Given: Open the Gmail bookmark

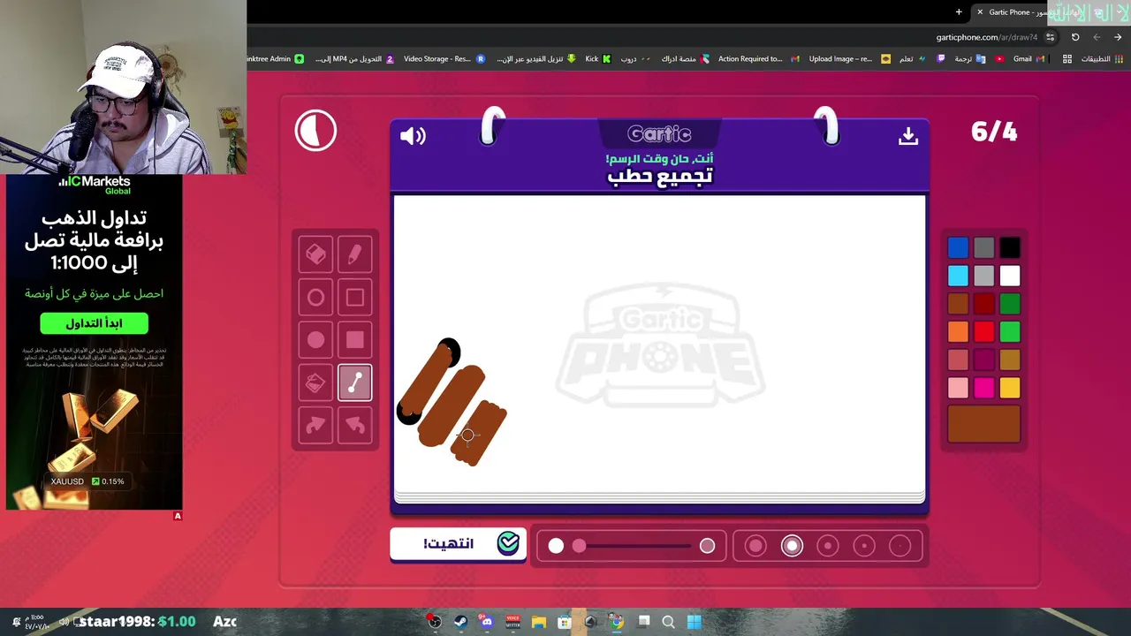Looking at the screenshot, I should (x=1029, y=59).
